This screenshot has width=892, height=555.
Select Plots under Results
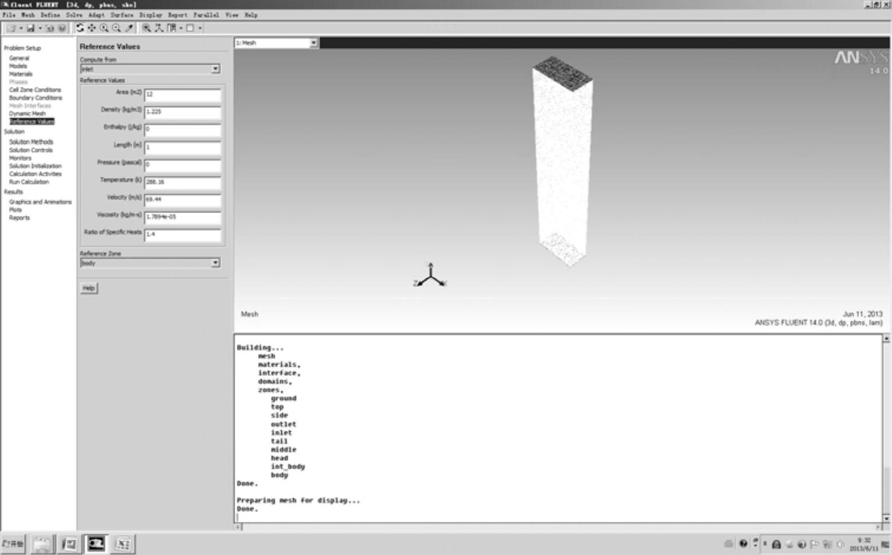(x=15, y=210)
